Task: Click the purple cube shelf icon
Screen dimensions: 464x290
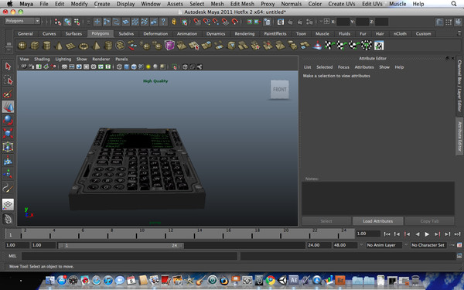Action: coord(169,46)
